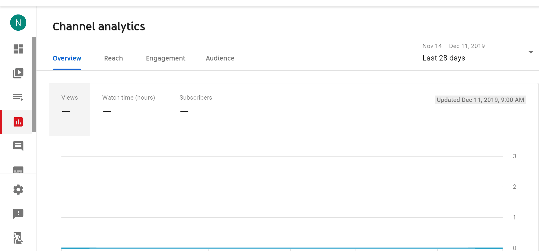Viewport: 539px width, 251px height.
Task: Switch to the Overview tab
Action: 67,58
